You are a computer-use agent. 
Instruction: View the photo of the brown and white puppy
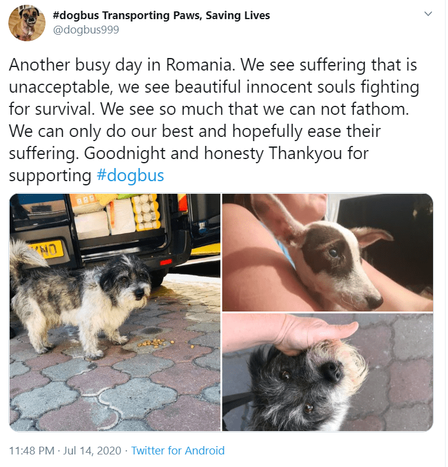[x=328, y=252]
